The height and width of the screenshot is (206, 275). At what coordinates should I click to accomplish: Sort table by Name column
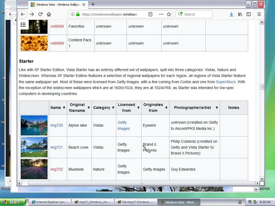coord(64,108)
